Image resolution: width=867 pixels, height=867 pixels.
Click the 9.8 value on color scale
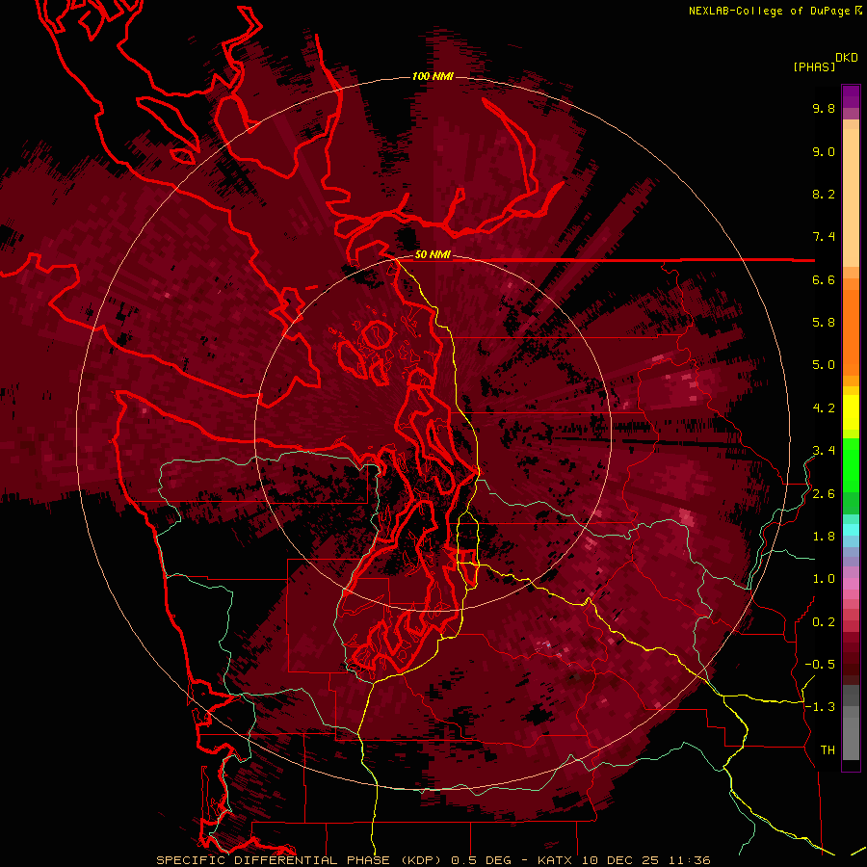pyautogui.click(x=824, y=108)
